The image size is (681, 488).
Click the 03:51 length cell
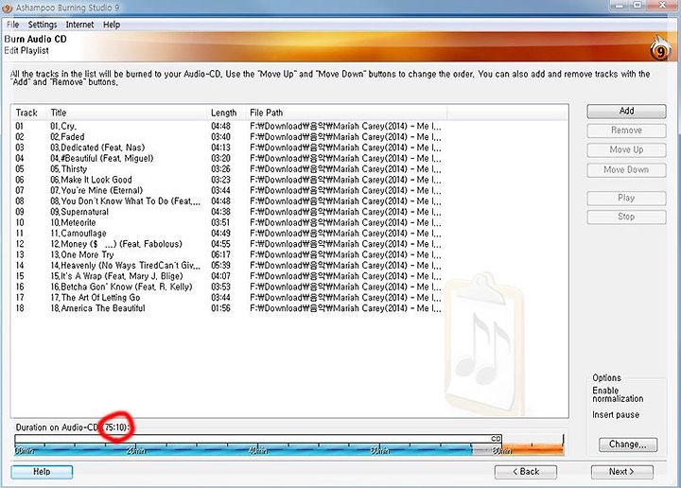tap(220, 223)
